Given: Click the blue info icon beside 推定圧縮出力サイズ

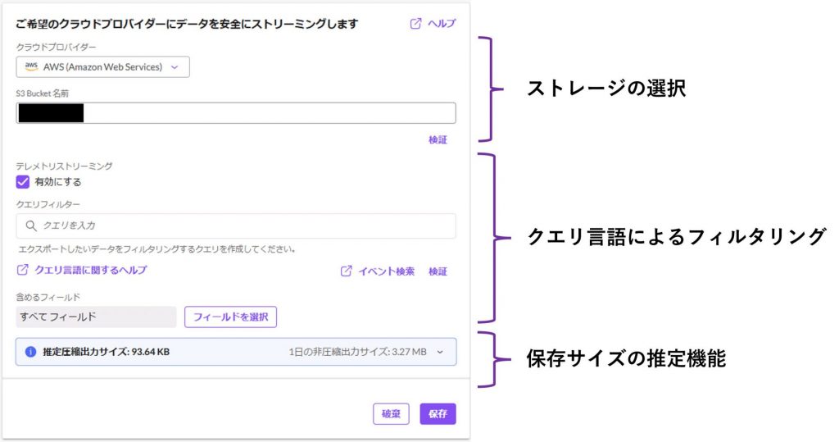Looking at the screenshot, I should 30,352.
